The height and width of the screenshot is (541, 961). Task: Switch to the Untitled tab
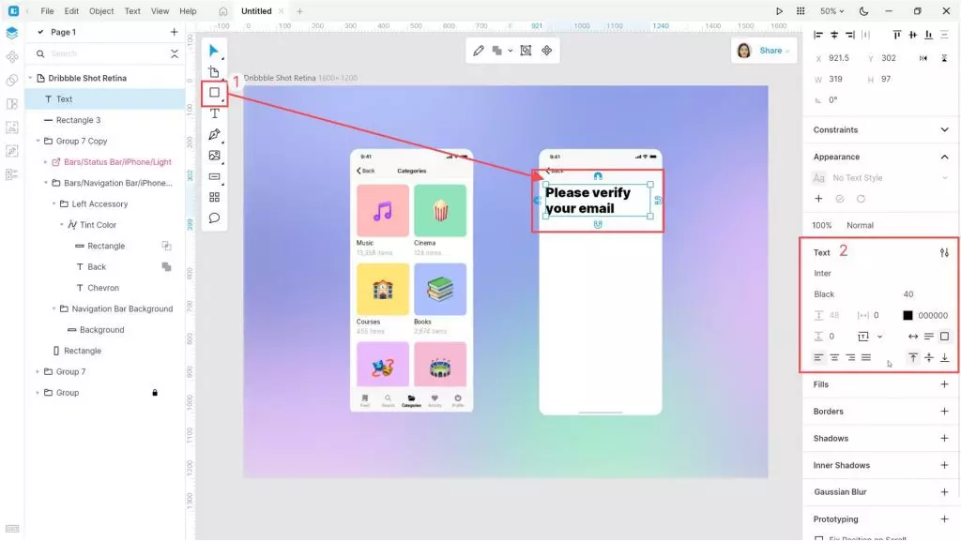coord(256,11)
